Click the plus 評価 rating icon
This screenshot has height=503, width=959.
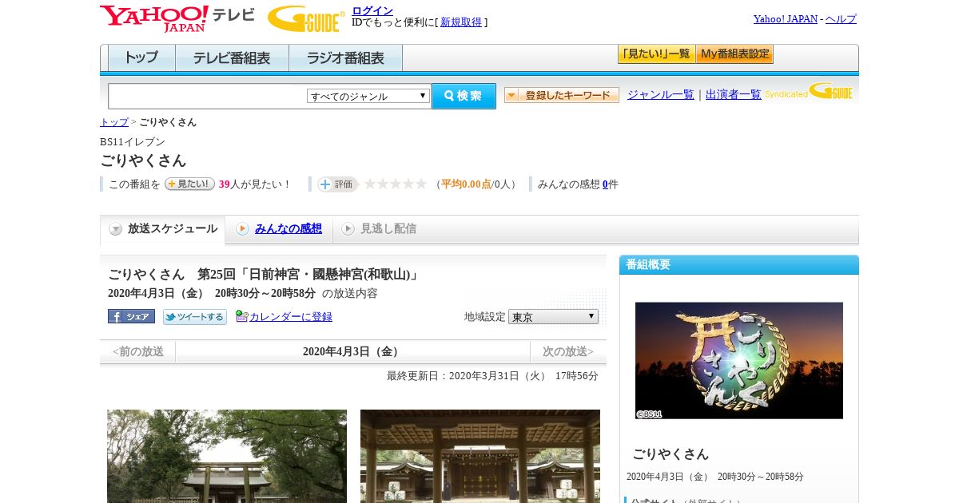[x=337, y=184]
